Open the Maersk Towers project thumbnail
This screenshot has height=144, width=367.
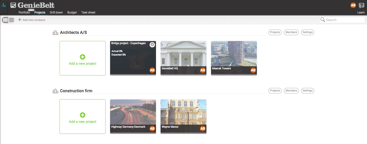[234, 58]
